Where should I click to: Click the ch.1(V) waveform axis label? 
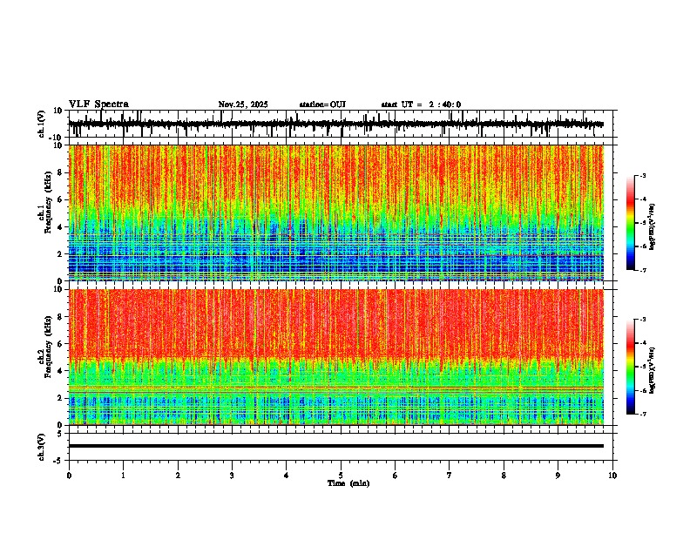[42, 124]
